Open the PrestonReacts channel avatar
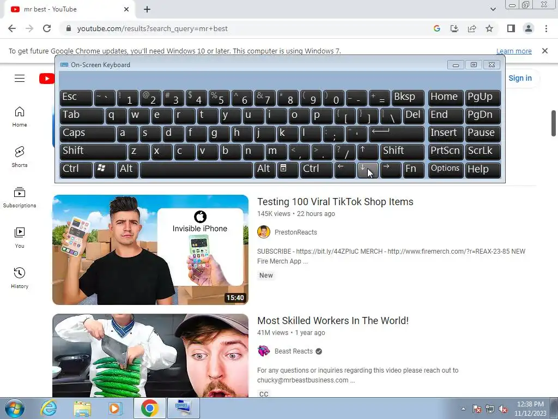This screenshot has height=419, width=558. (x=264, y=232)
